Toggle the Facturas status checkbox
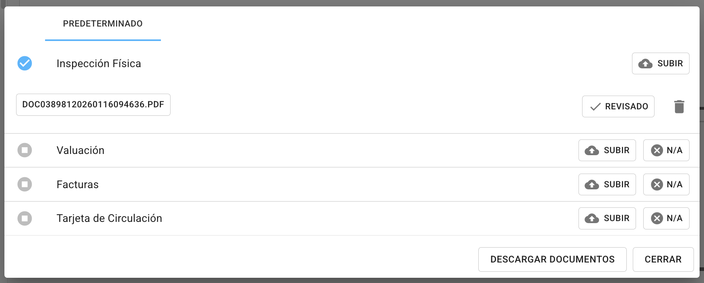Viewport: 704px width, 283px height. point(25,185)
